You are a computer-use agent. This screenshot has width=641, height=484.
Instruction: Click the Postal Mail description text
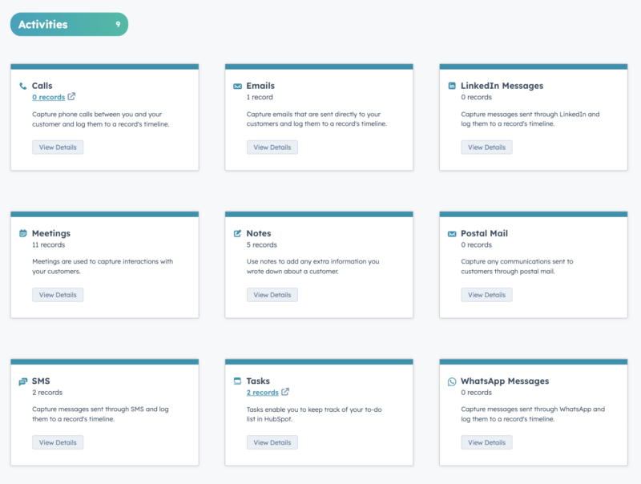point(517,266)
